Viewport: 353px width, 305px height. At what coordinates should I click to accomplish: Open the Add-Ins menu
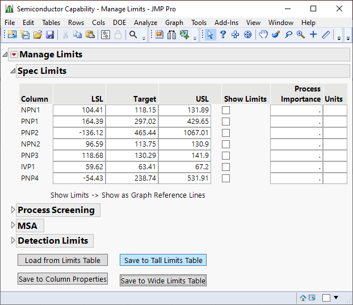click(x=226, y=23)
